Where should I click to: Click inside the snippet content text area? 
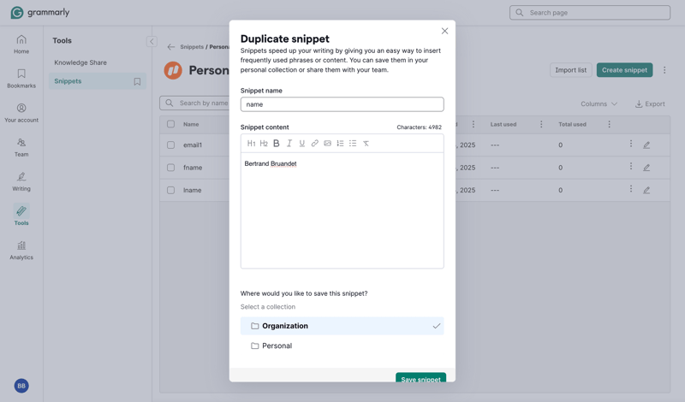click(342, 210)
